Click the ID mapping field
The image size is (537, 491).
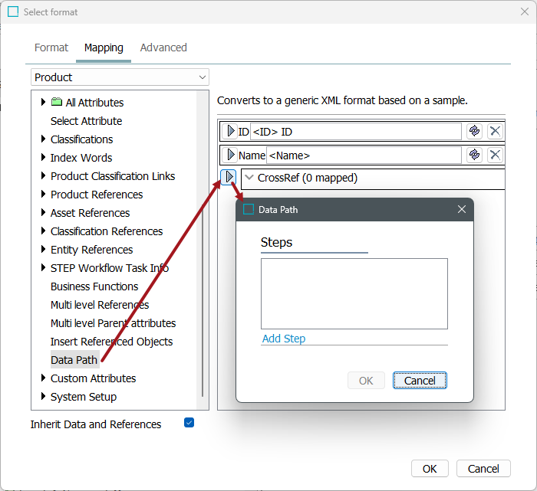(x=356, y=131)
